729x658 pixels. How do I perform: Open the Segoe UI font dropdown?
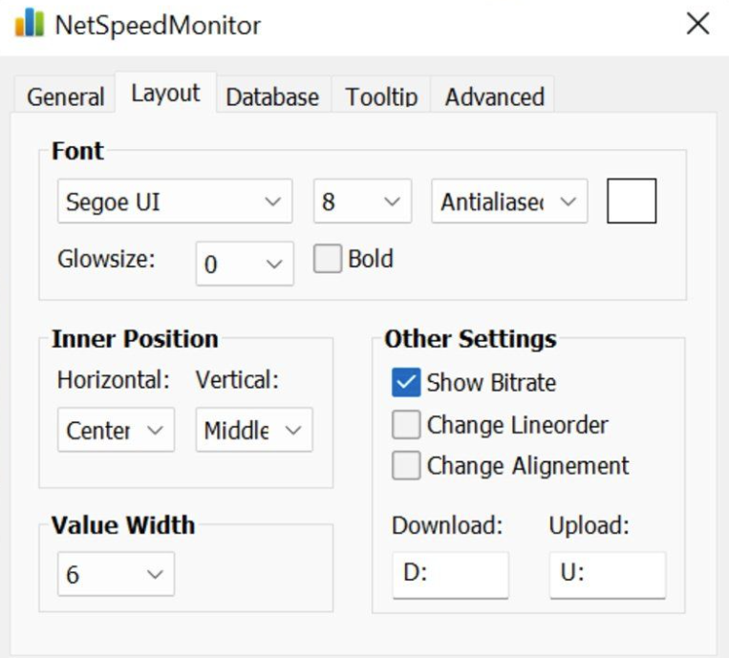pyautogui.click(x=175, y=202)
